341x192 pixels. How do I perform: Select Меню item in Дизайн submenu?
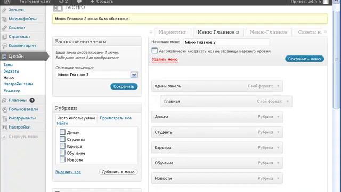(x=9, y=78)
